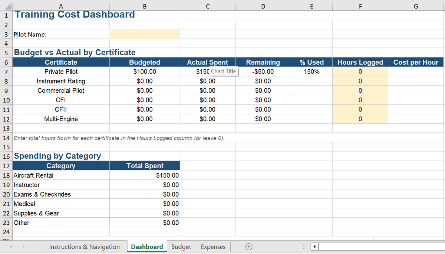This screenshot has height=254, width=445.
Task: Click the Instructor category cell
Action: [x=61, y=185]
